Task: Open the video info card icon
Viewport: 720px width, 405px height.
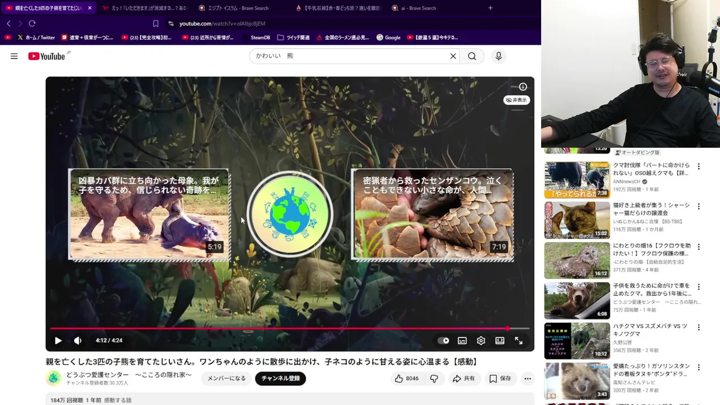Action: coord(523,87)
